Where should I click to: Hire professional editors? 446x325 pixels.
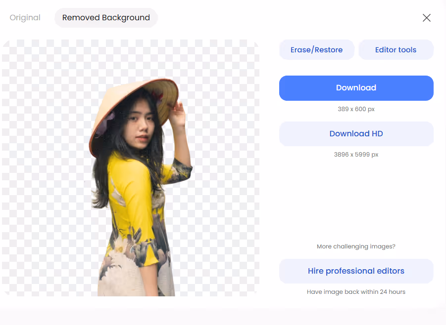click(x=356, y=271)
